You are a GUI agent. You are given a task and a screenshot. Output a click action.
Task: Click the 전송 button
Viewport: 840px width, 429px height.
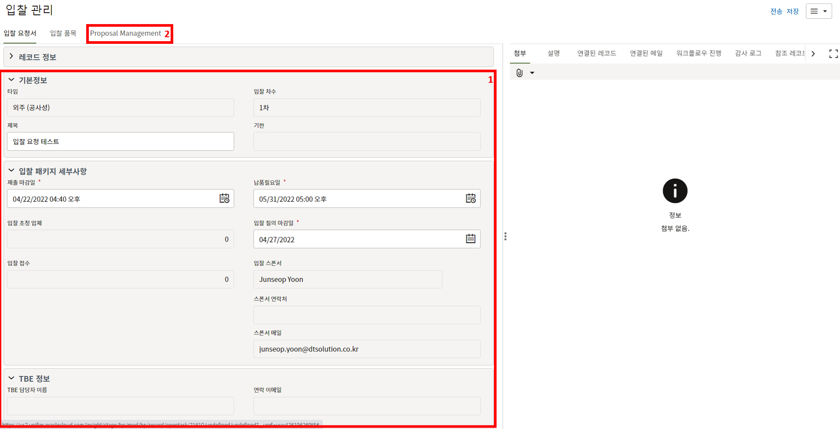click(x=776, y=11)
